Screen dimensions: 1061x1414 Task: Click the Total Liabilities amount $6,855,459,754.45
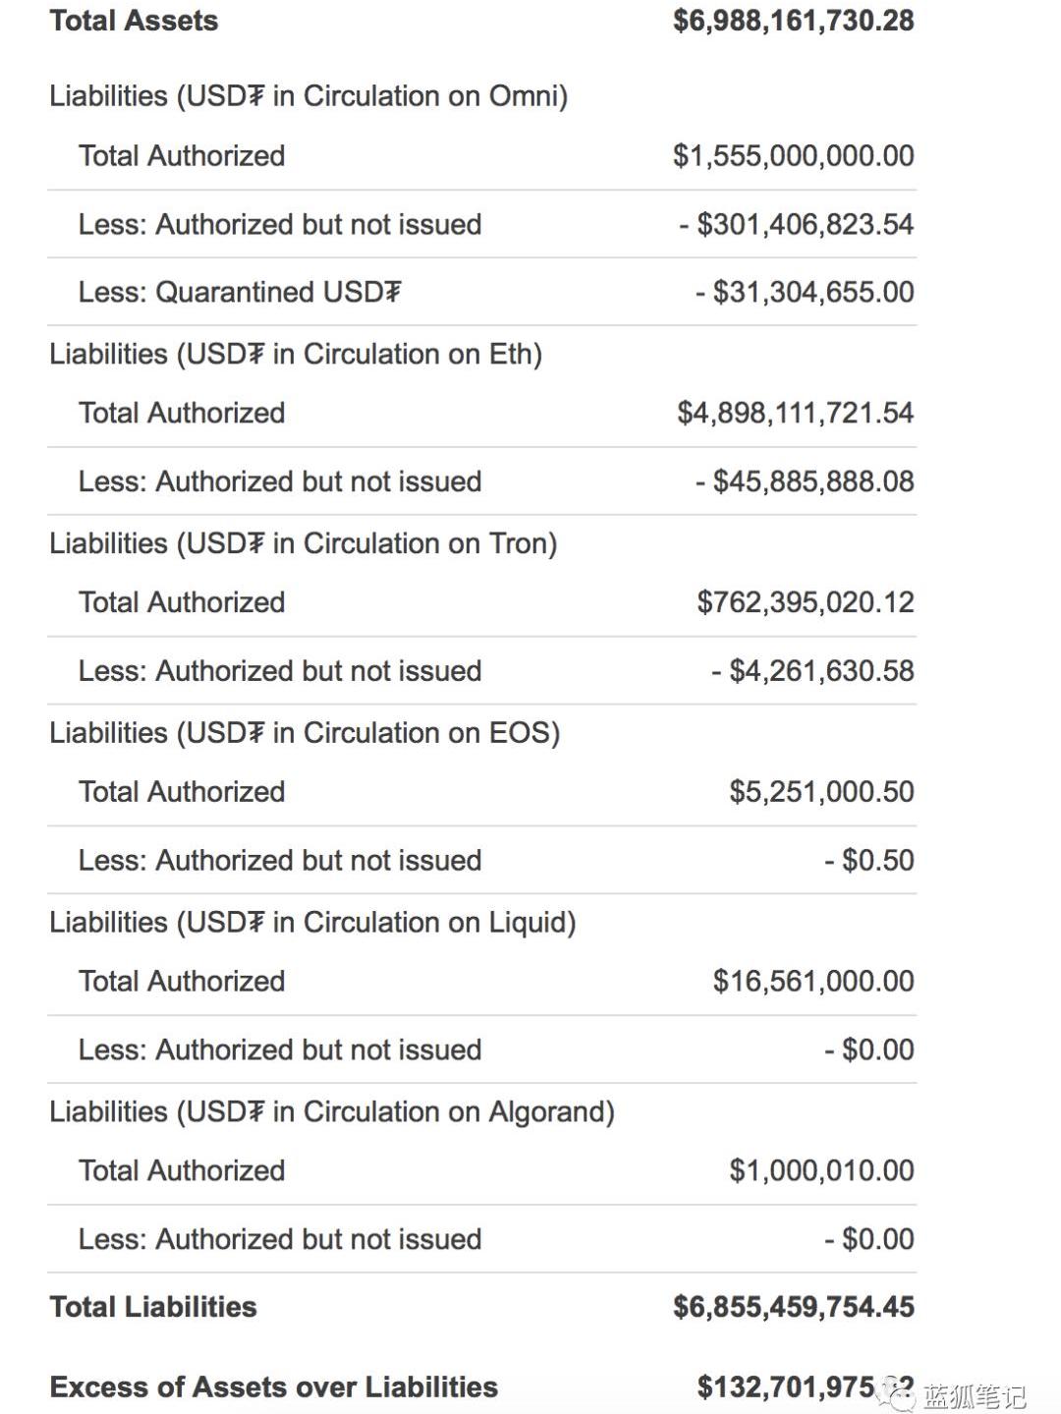click(x=793, y=1307)
